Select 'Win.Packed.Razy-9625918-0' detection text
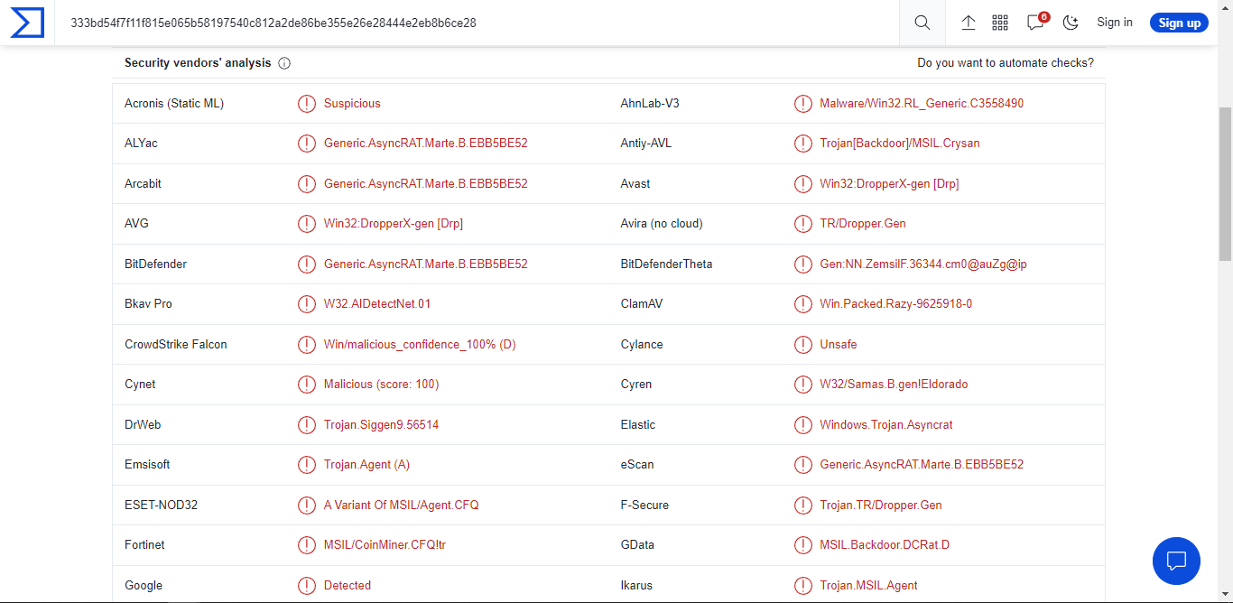The height and width of the screenshot is (603, 1233). tap(896, 304)
